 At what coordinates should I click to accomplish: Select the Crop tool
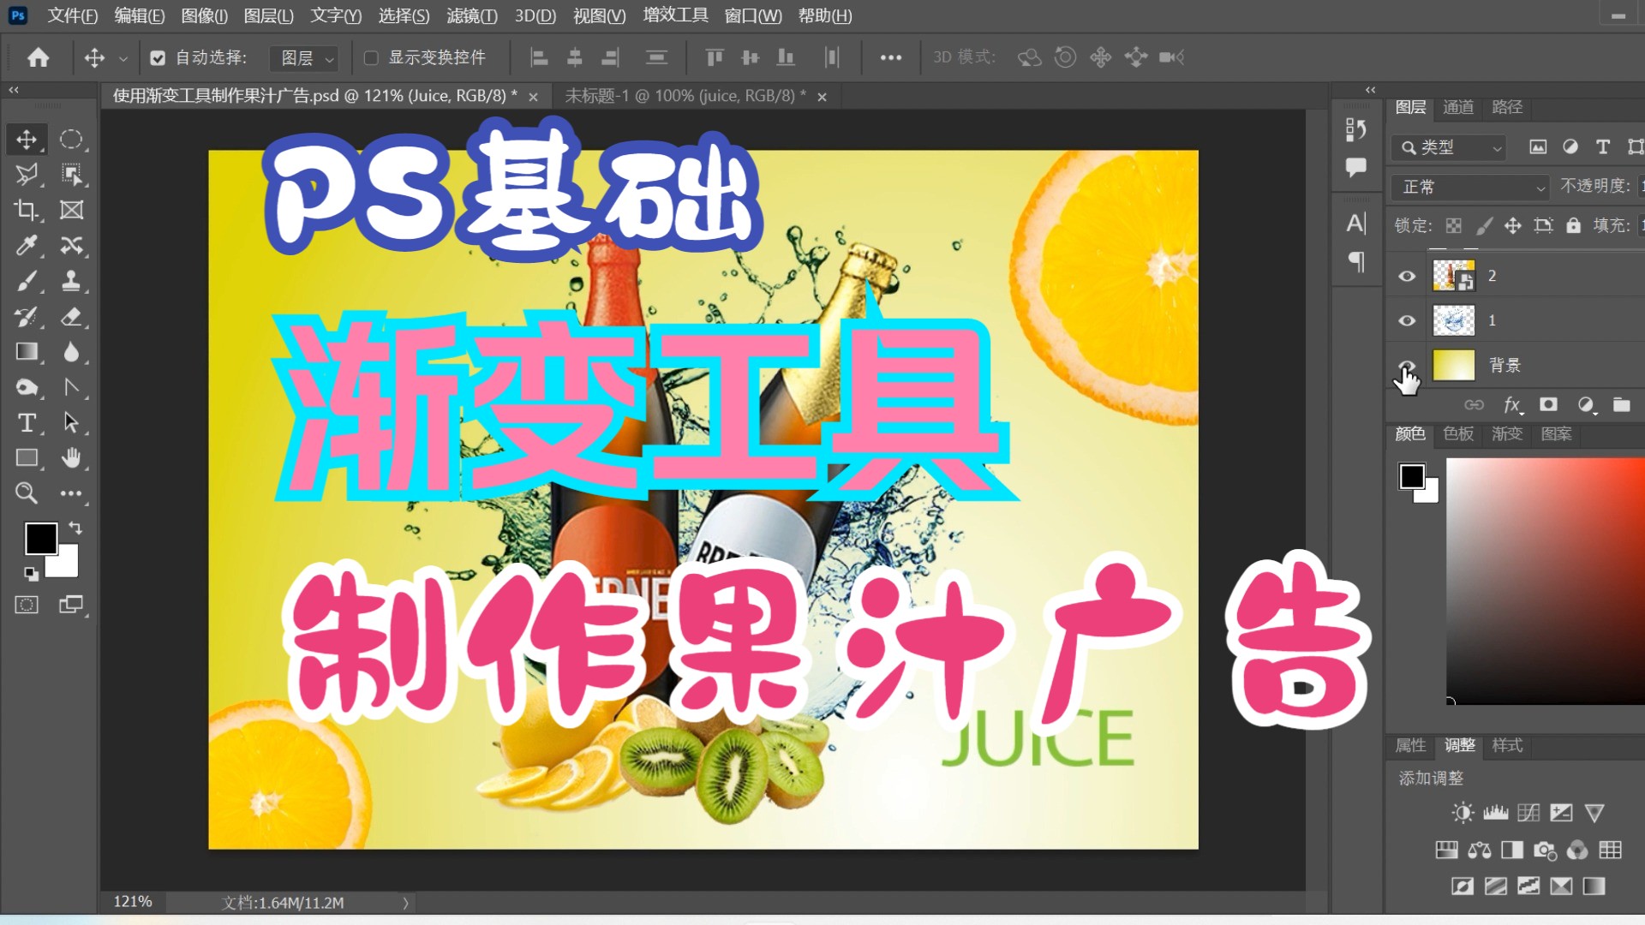pyautogui.click(x=27, y=211)
